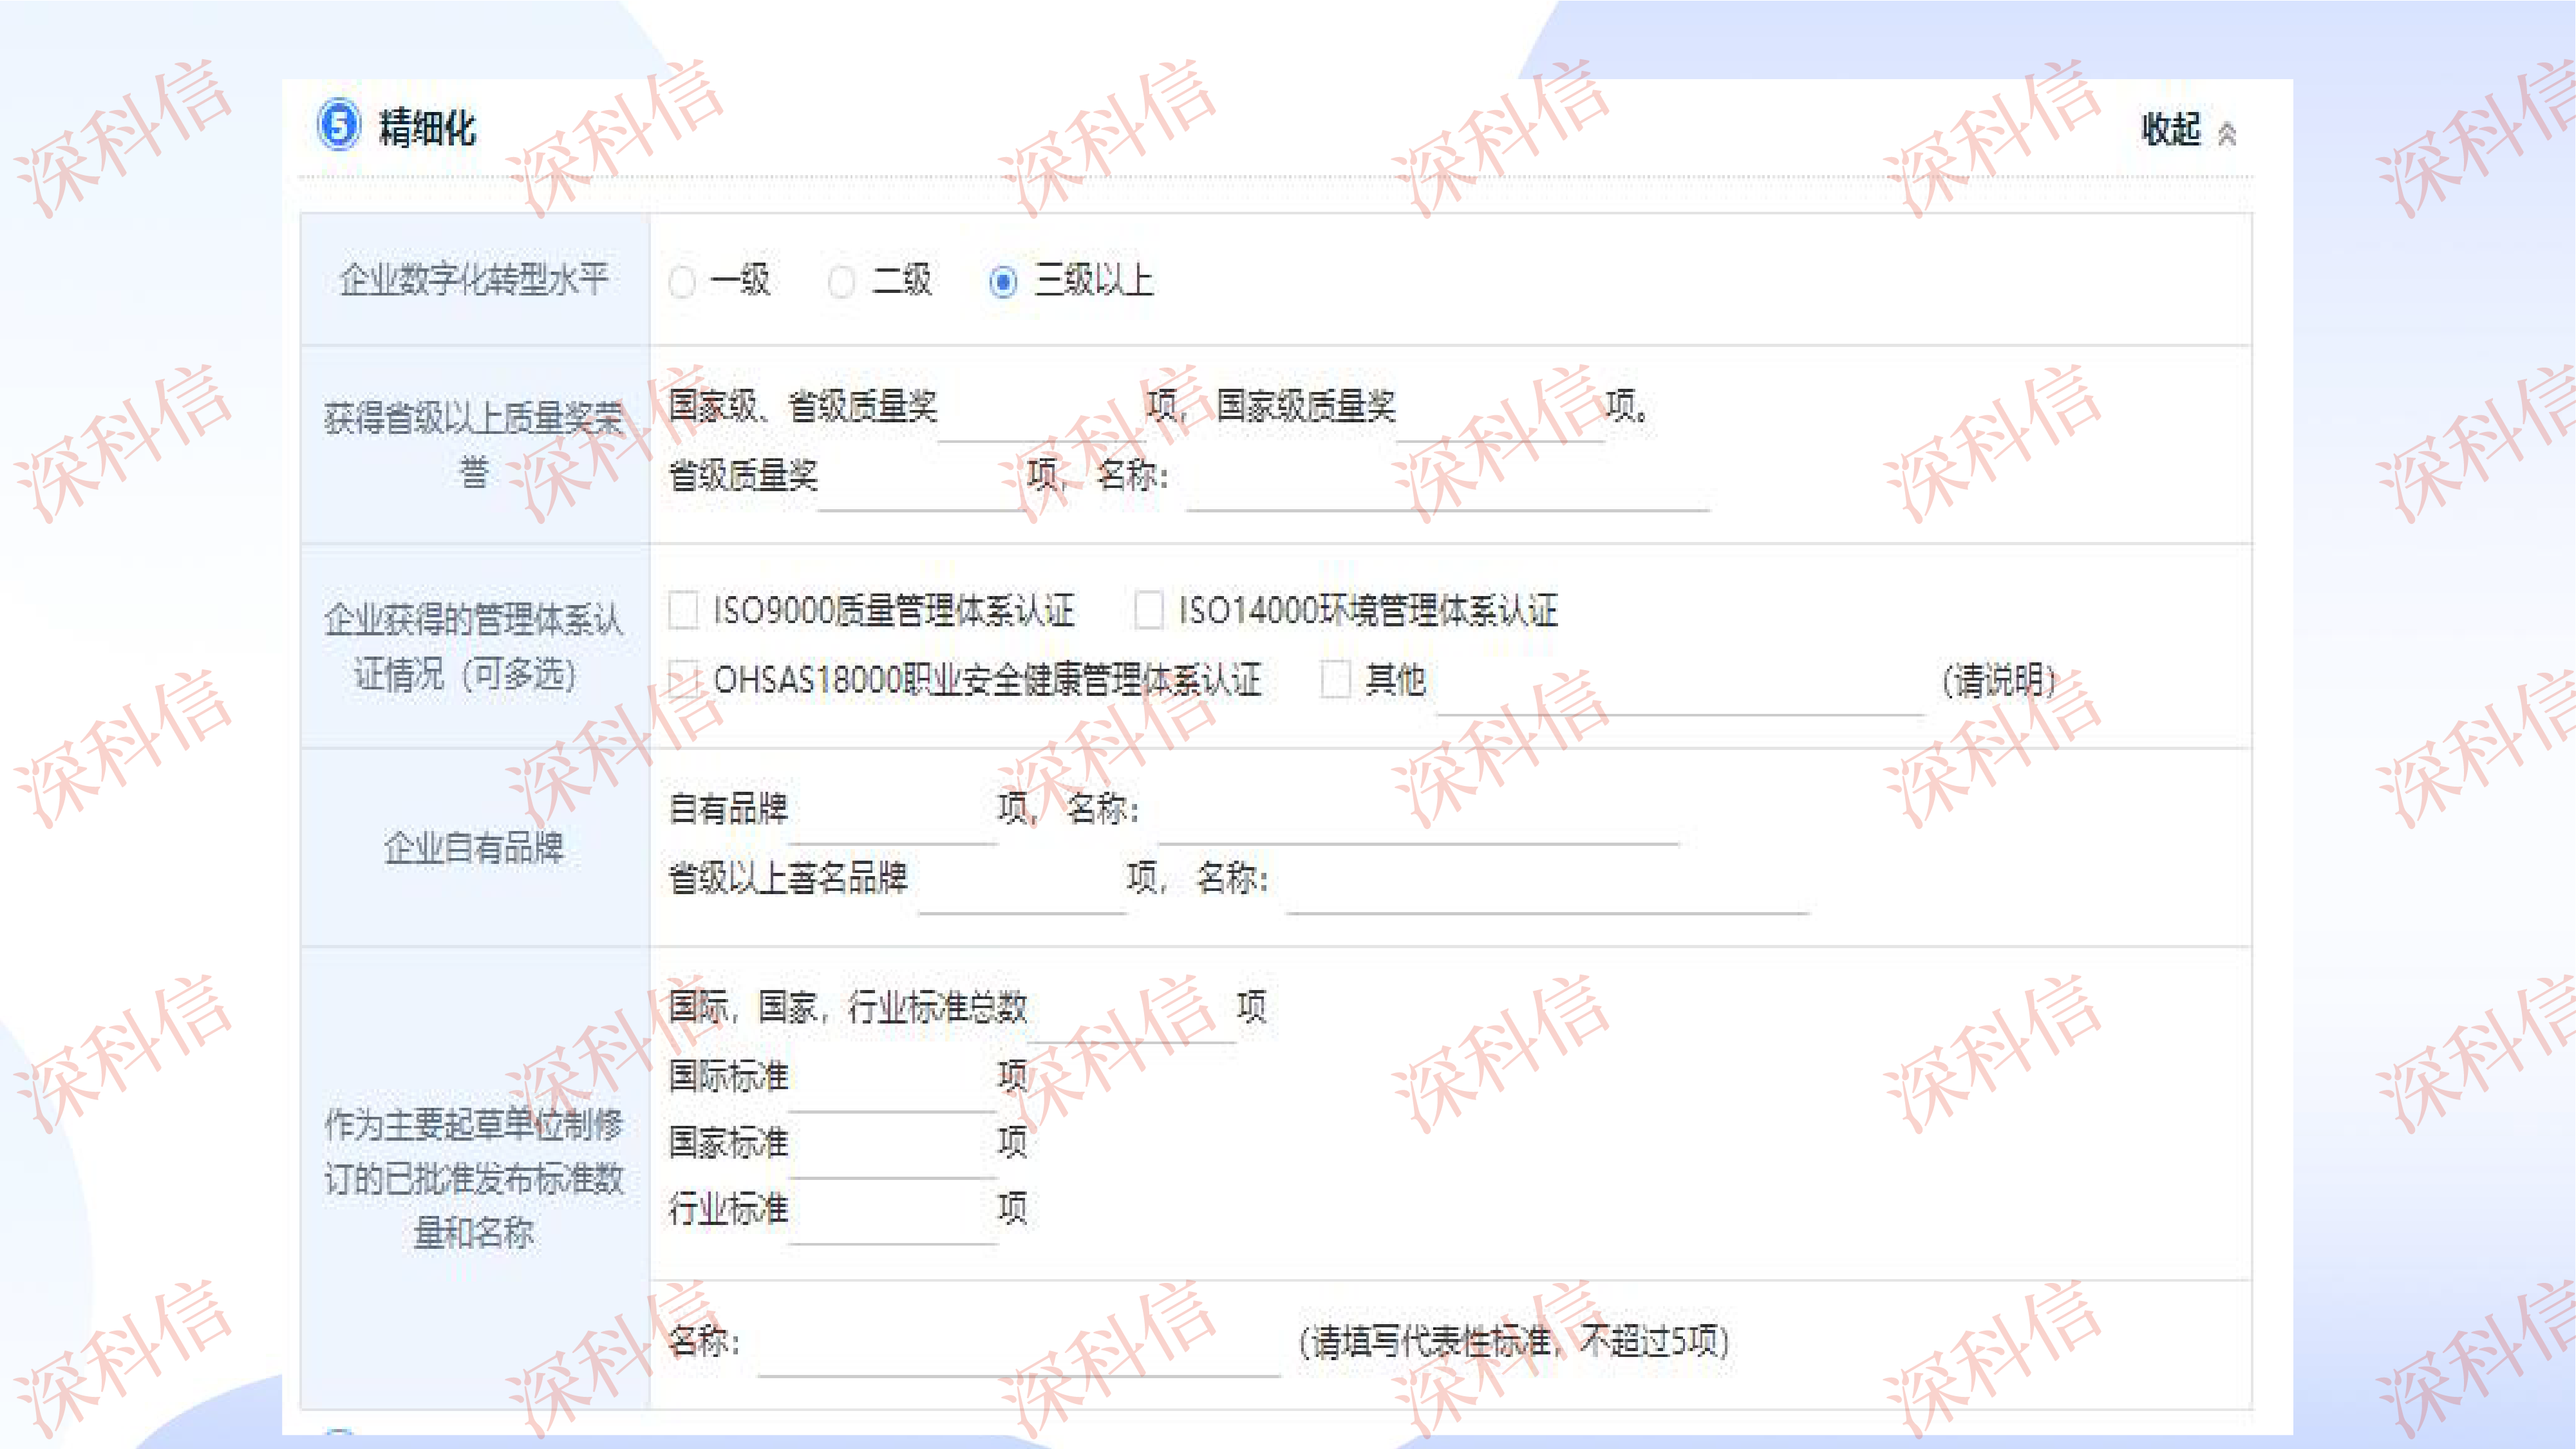Select 三级以上 radio option

click(x=1003, y=282)
